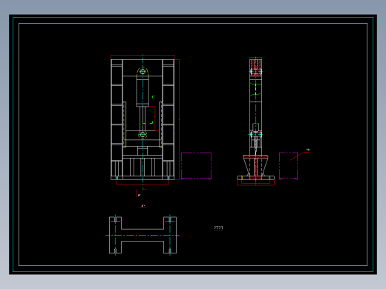Click the tall narrow side view drawing
The width and height of the screenshot is (386, 289).
(255, 122)
